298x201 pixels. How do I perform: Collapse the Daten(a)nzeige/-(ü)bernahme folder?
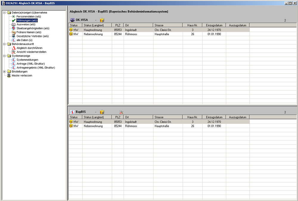tap(4, 13)
